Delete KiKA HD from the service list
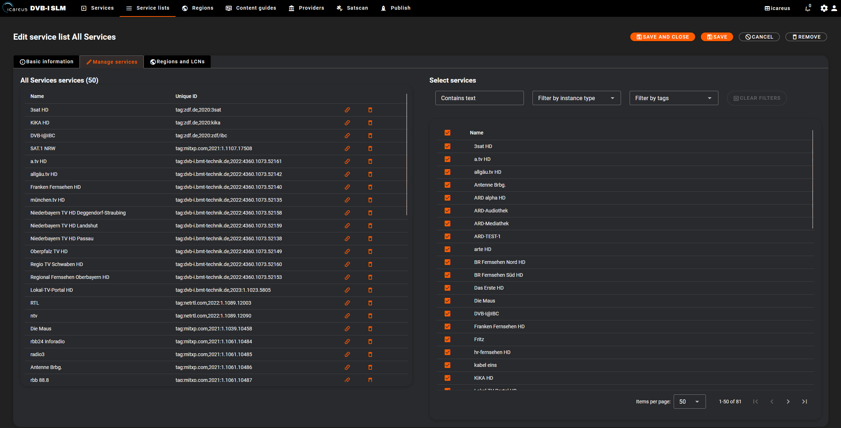The height and width of the screenshot is (428, 841). [370, 123]
